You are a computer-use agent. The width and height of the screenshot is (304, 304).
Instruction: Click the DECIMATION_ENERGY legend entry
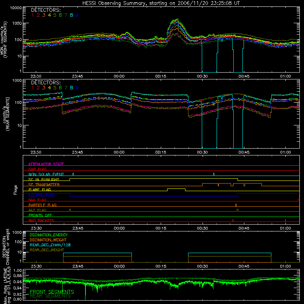click(x=49, y=235)
